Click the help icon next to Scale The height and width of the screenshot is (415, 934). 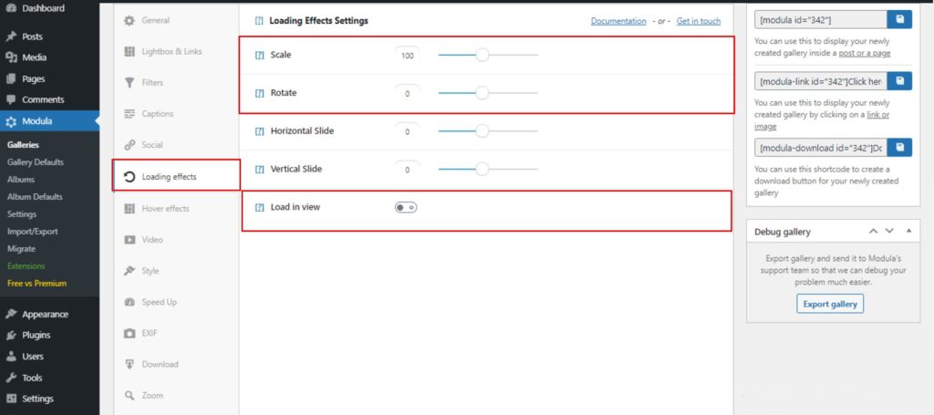pos(259,56)
